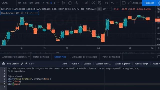This screenshot has width=160, height=90.
Task: Start bar replay with the rewind icon
Action: pyautogui.click(x=106, y=3)
